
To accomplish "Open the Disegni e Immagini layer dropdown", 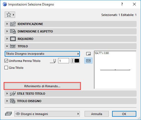I will [47, 114].
